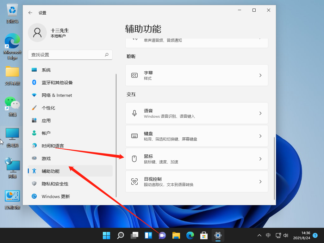Click the 个性化 paintbrush icon

click(x=34, y=108)
